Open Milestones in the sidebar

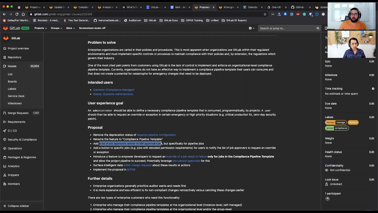pyautogui.click(x=14, y=104)
